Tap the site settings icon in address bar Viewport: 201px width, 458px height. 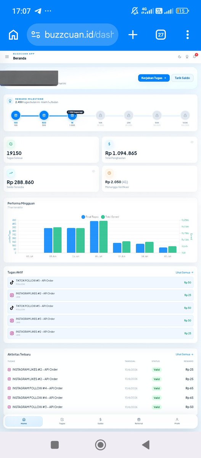tap(36, 35)
